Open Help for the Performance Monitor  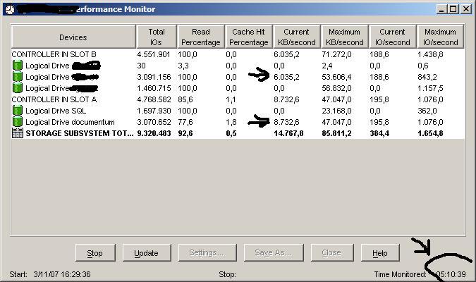(379, 253)
